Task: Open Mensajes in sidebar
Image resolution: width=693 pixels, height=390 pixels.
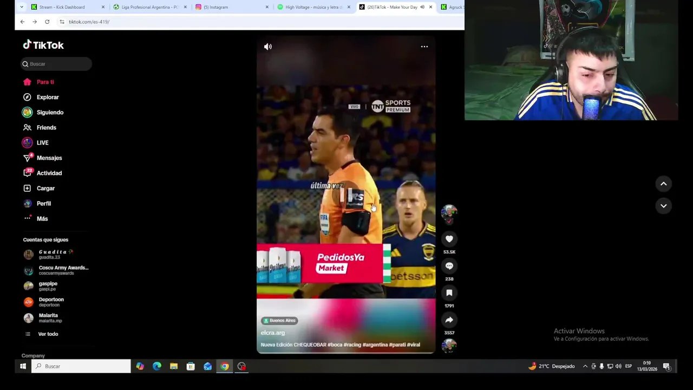Action: [49, 158]
